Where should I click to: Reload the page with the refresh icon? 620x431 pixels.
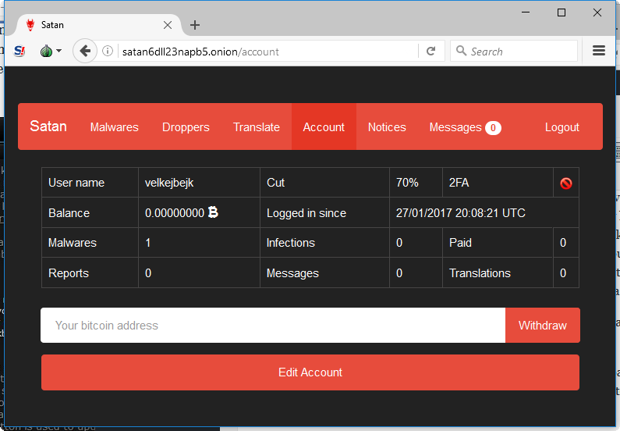pos(431,51)
